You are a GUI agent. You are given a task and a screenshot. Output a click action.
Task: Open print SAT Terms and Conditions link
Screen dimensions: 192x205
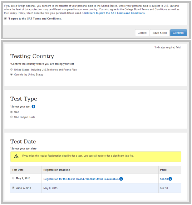[114, 13]
